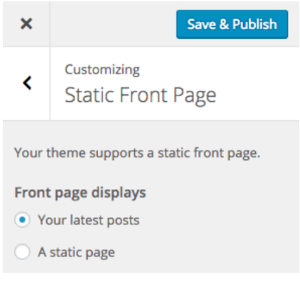Go back using the left chevron arrow

click(x=27, y=83)
